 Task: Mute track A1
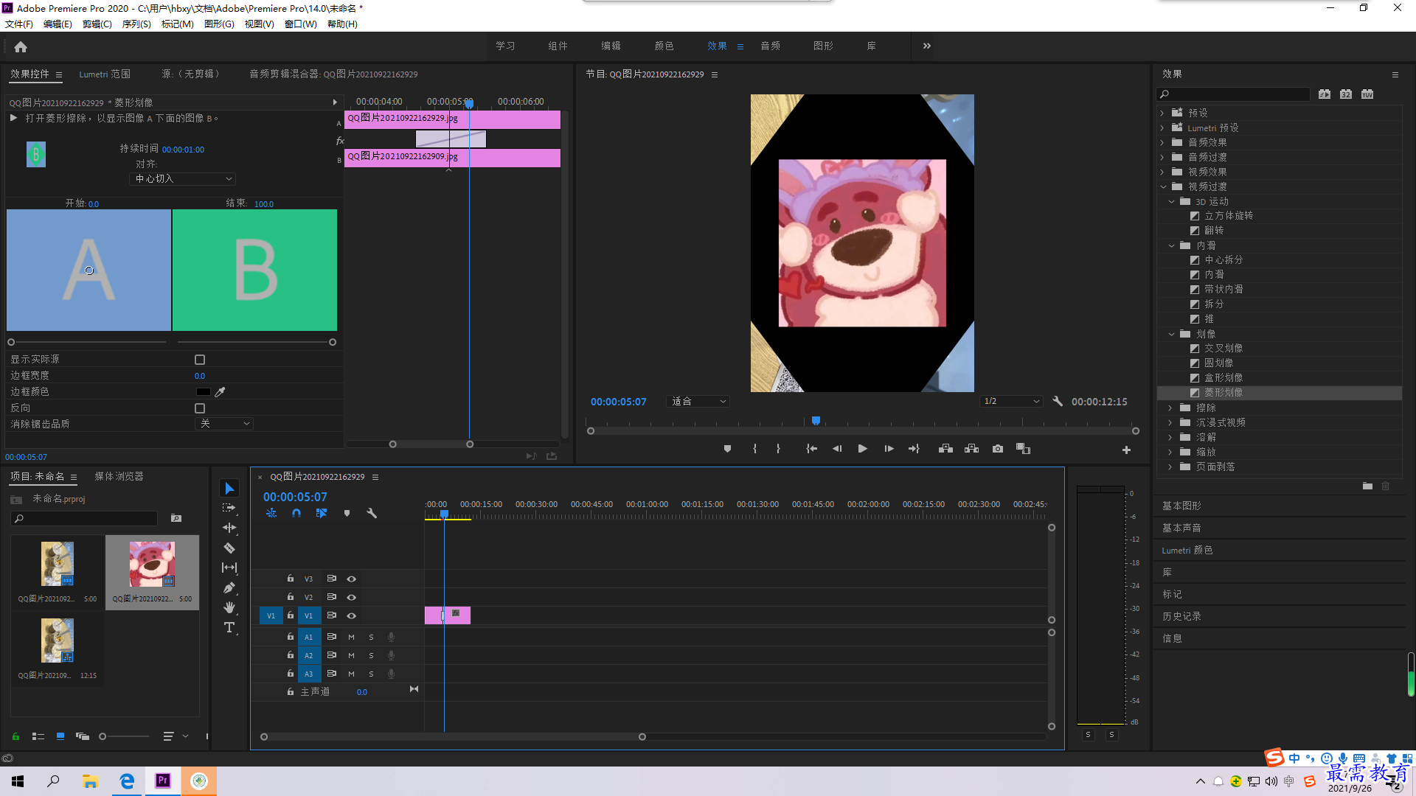(351, 637)
